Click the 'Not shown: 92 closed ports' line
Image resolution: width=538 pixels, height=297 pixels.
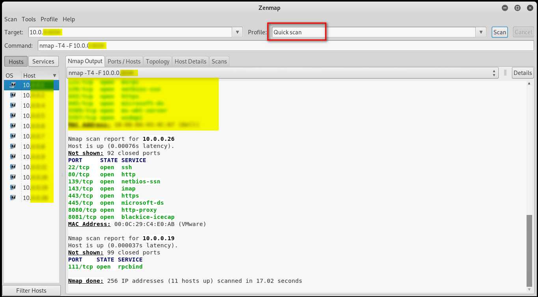pos(114,153)
